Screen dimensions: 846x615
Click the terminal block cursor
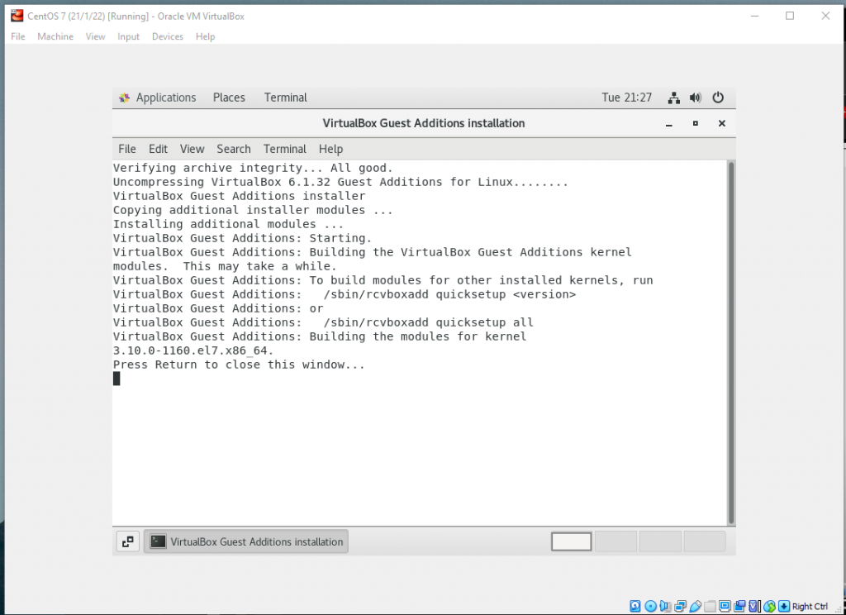(x=116, y=379)
